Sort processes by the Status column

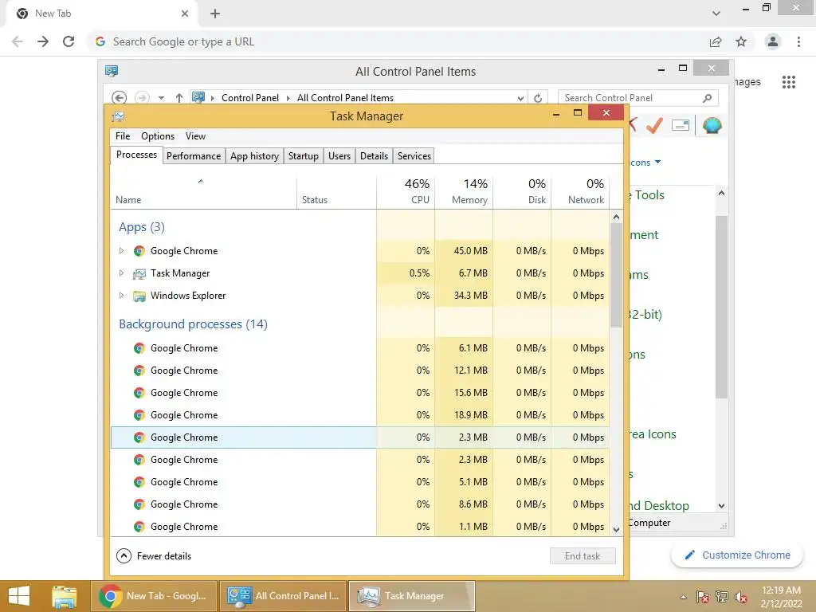pos(337,192)
